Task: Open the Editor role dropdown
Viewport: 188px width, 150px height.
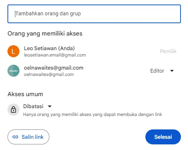Action: click(162, 71)
